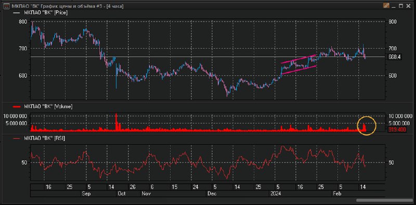Select the МКПАО "ВК" [Volume] legend label

(x=48, y=106)
